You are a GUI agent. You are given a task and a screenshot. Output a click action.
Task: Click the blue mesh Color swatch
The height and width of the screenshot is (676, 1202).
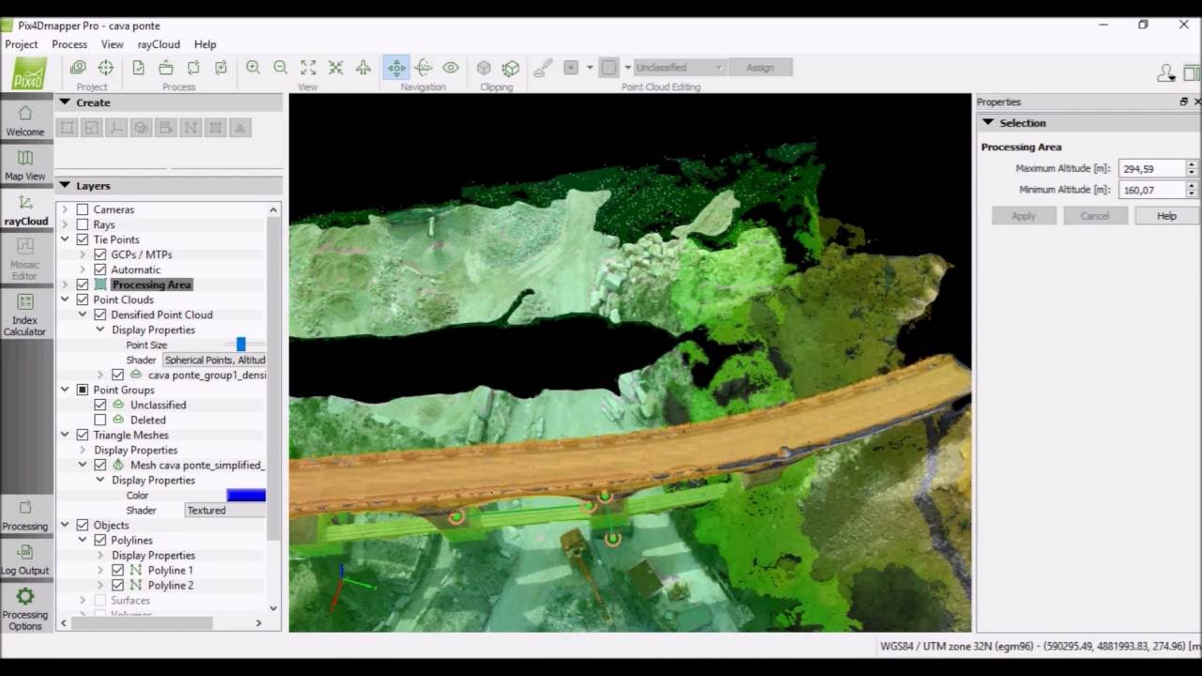[x=246, y=495]
